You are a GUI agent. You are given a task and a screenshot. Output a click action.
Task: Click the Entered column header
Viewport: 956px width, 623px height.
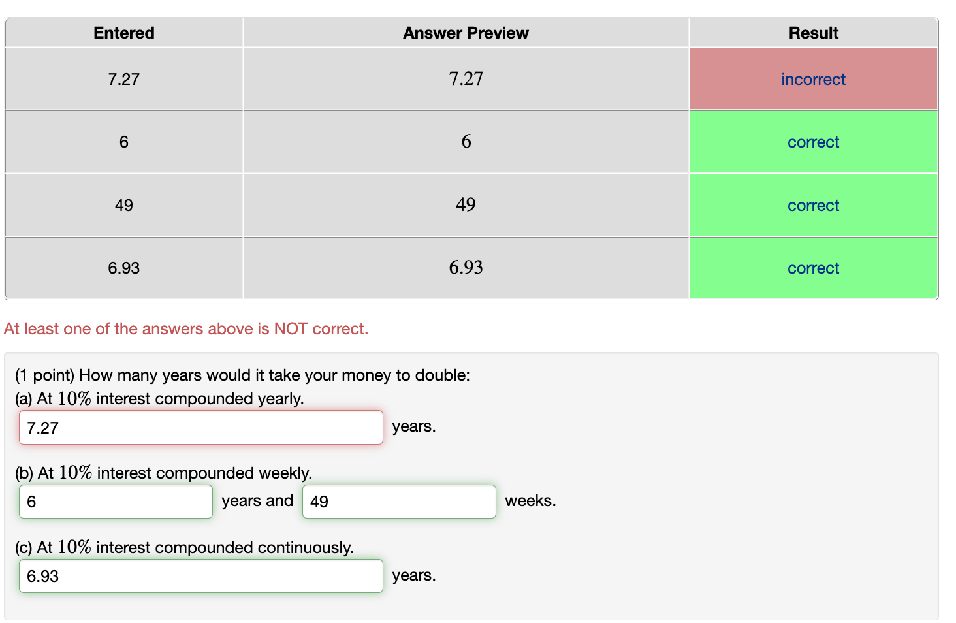[123, 33]
